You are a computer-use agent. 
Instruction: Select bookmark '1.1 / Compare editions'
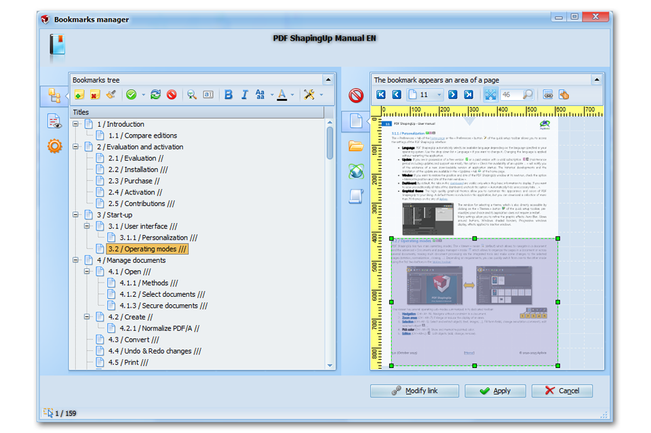click(142, 136)
